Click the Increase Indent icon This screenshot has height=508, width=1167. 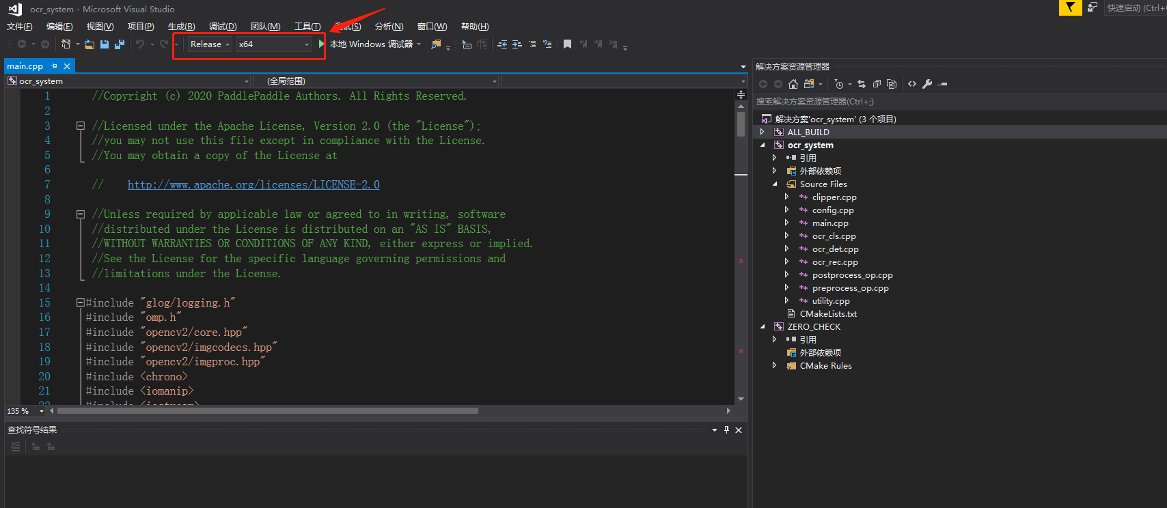tap(517, 44)
